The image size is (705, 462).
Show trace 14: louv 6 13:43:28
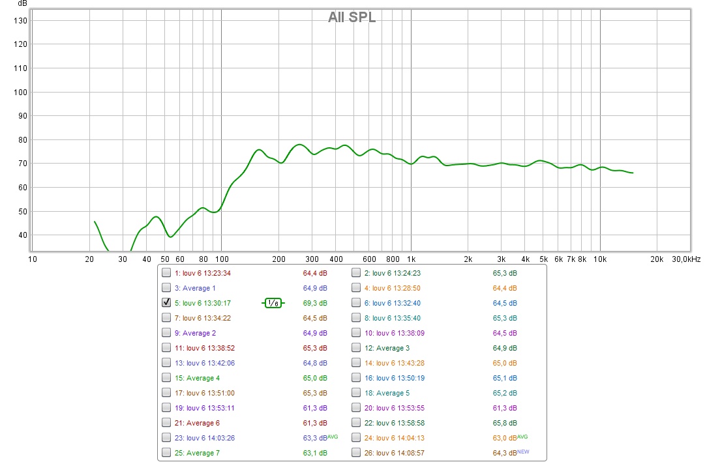click(x=356, y=363)
